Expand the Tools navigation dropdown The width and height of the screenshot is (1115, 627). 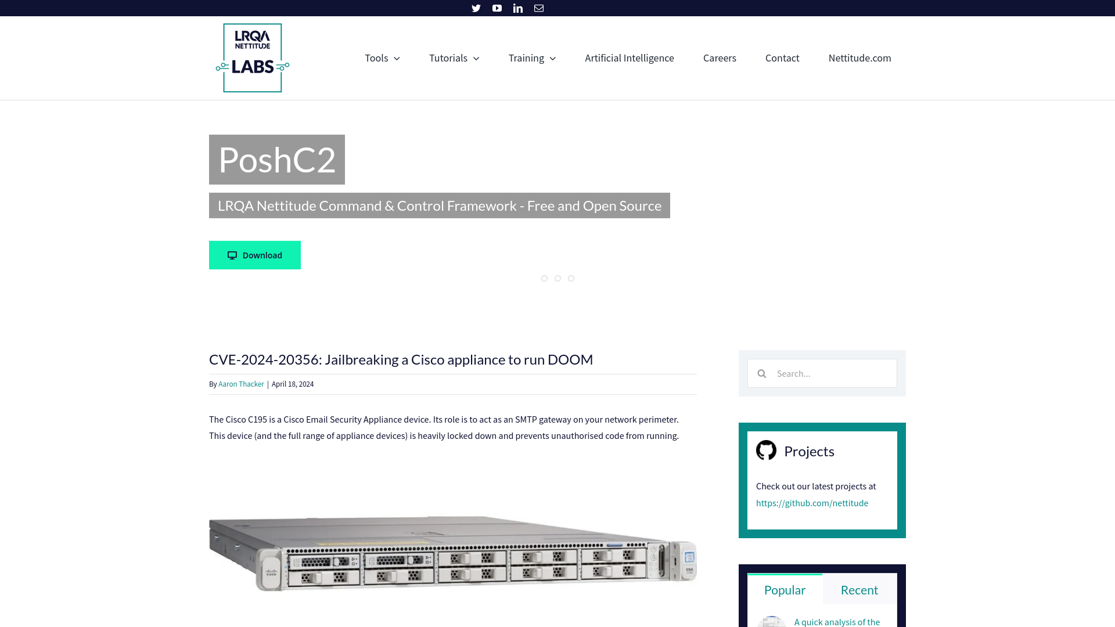coord(382,57)
